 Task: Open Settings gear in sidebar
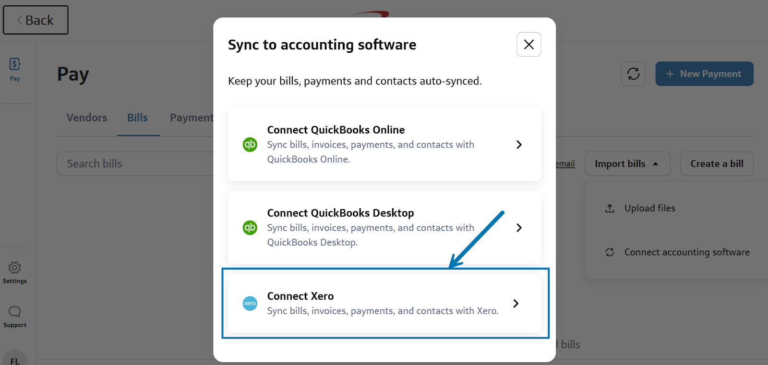[x=15, y=268]
